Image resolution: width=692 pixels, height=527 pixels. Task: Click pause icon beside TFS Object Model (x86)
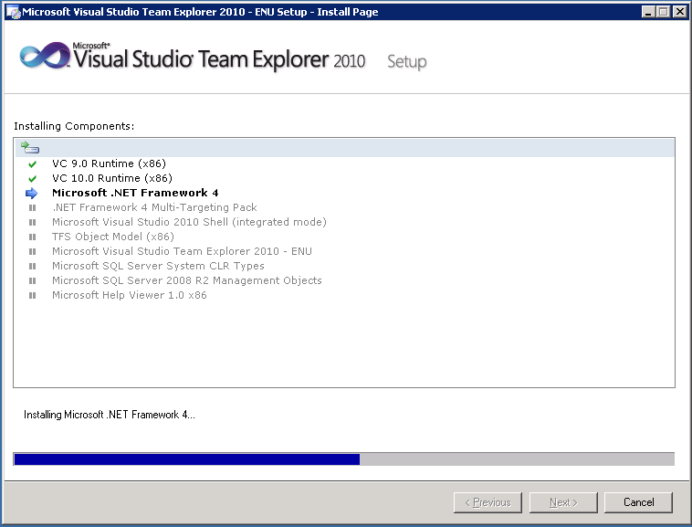point(32,237)
